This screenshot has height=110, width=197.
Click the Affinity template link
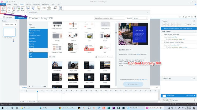[138, 55]
